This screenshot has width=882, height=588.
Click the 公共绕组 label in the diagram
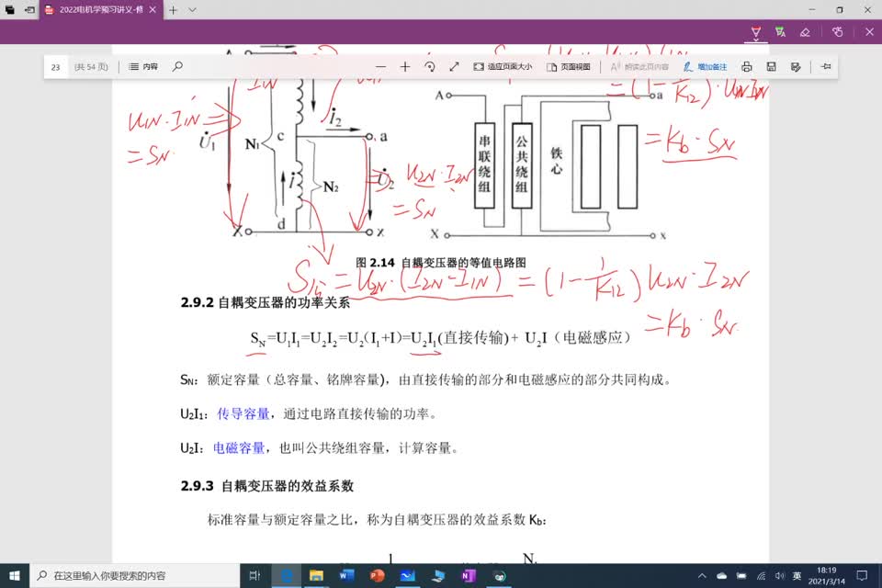[522, 164]
